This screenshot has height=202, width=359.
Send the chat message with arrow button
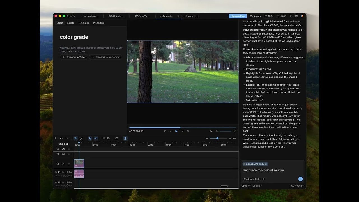pos(300,179)
